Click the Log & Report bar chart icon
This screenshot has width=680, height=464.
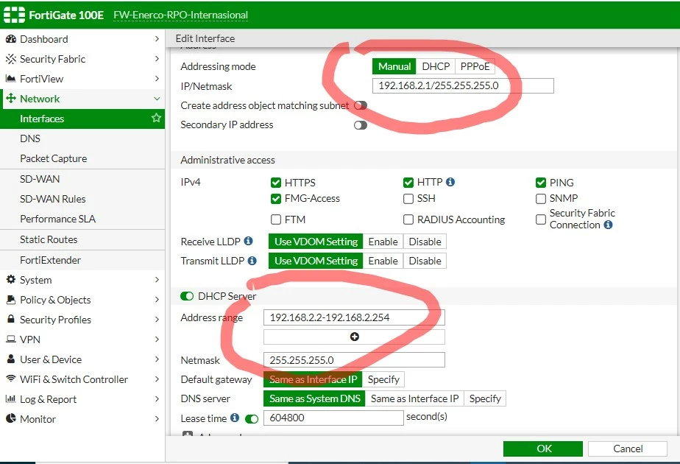pos(10,398)
